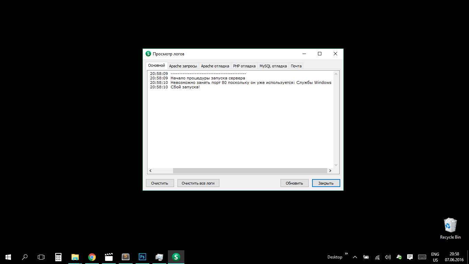This screenshot has width=469, height=264.
Task: Click horizontal scrollbar right arrow in log
Action: (330, 170)
